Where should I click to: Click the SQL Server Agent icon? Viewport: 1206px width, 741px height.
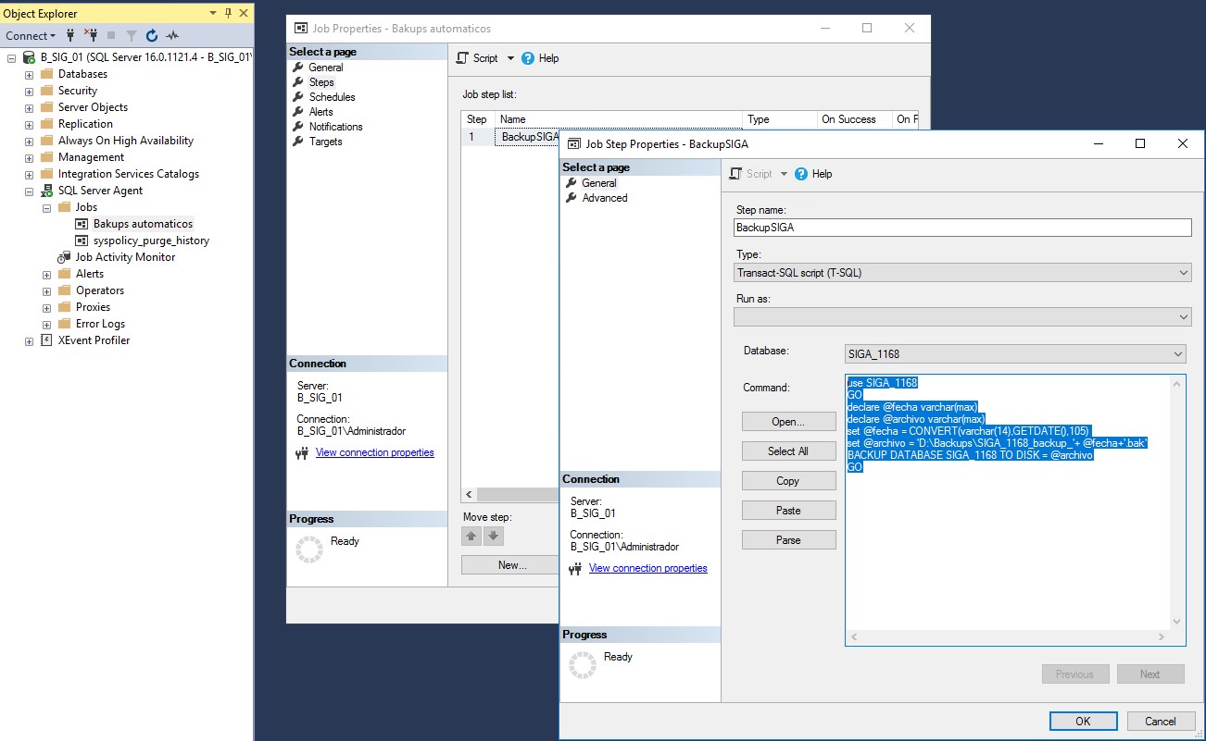coord(46,191)
